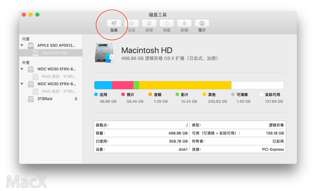Close the Disk Utility window
This screenshot has width=316, height=191.
click(24, 15)
